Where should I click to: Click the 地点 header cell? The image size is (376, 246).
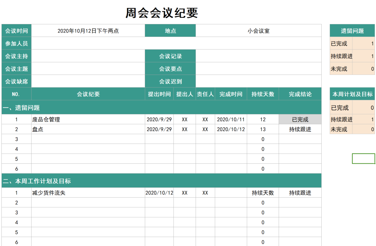click(170, 31)
